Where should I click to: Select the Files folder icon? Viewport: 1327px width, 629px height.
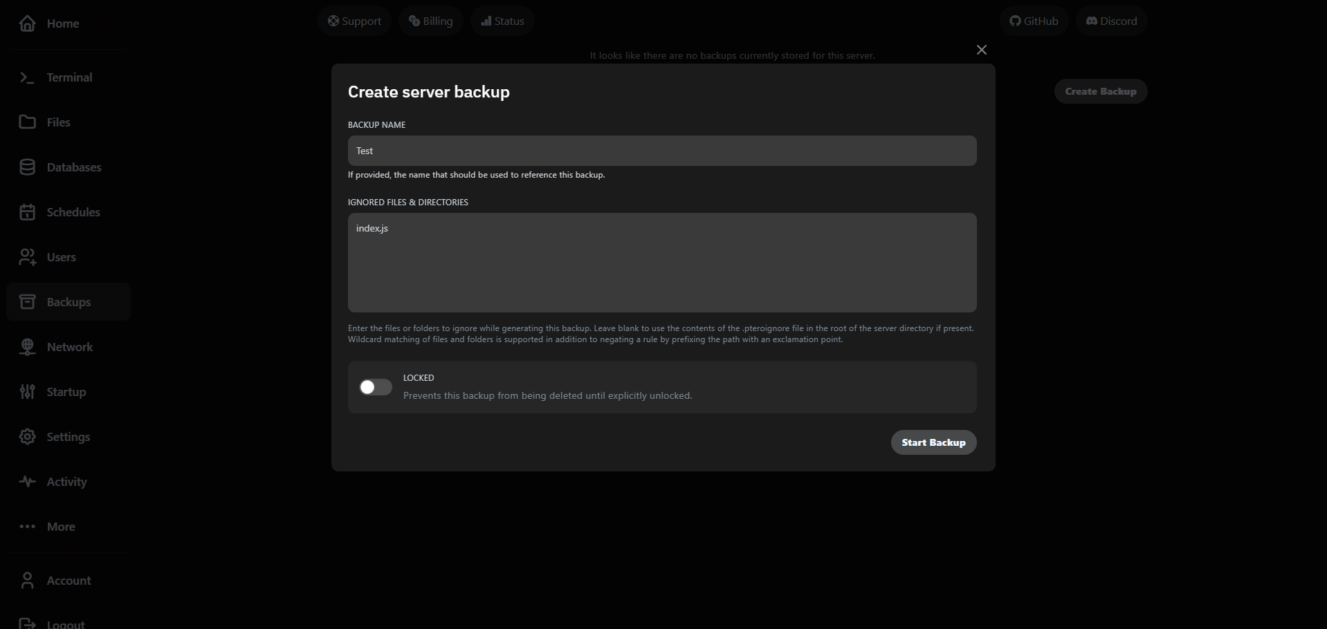(x=26, y=122)
